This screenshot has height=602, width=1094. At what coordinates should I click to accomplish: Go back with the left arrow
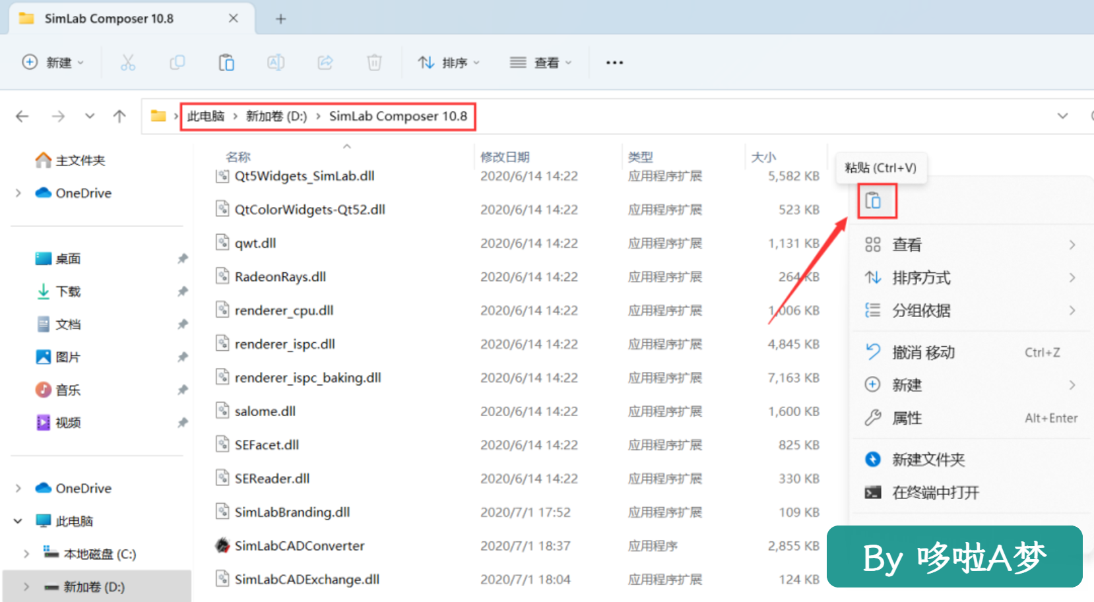(22, 117)
